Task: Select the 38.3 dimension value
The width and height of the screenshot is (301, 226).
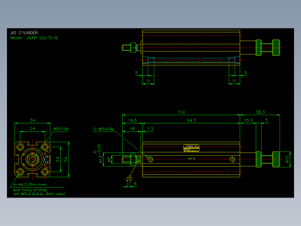Action: (260, 112)
